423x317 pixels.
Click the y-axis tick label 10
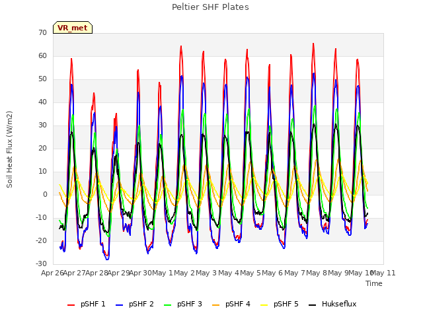pos(42,172)
